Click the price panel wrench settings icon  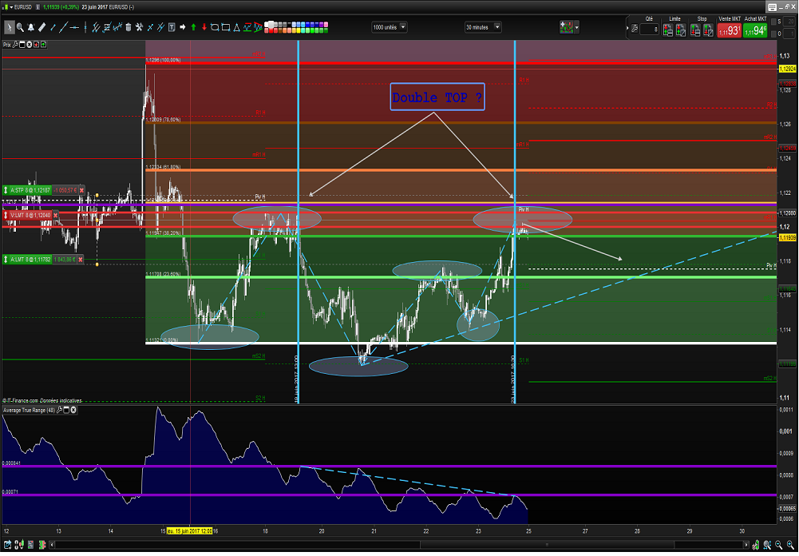(x=15, y=45)
